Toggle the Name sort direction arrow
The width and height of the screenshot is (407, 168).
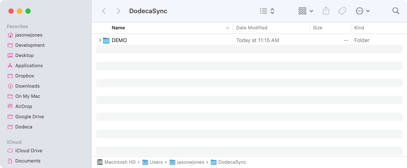[x=228, y=28]
